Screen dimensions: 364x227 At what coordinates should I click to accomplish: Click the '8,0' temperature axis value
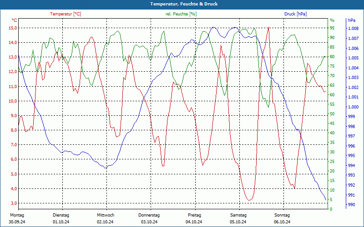[14, 130]
